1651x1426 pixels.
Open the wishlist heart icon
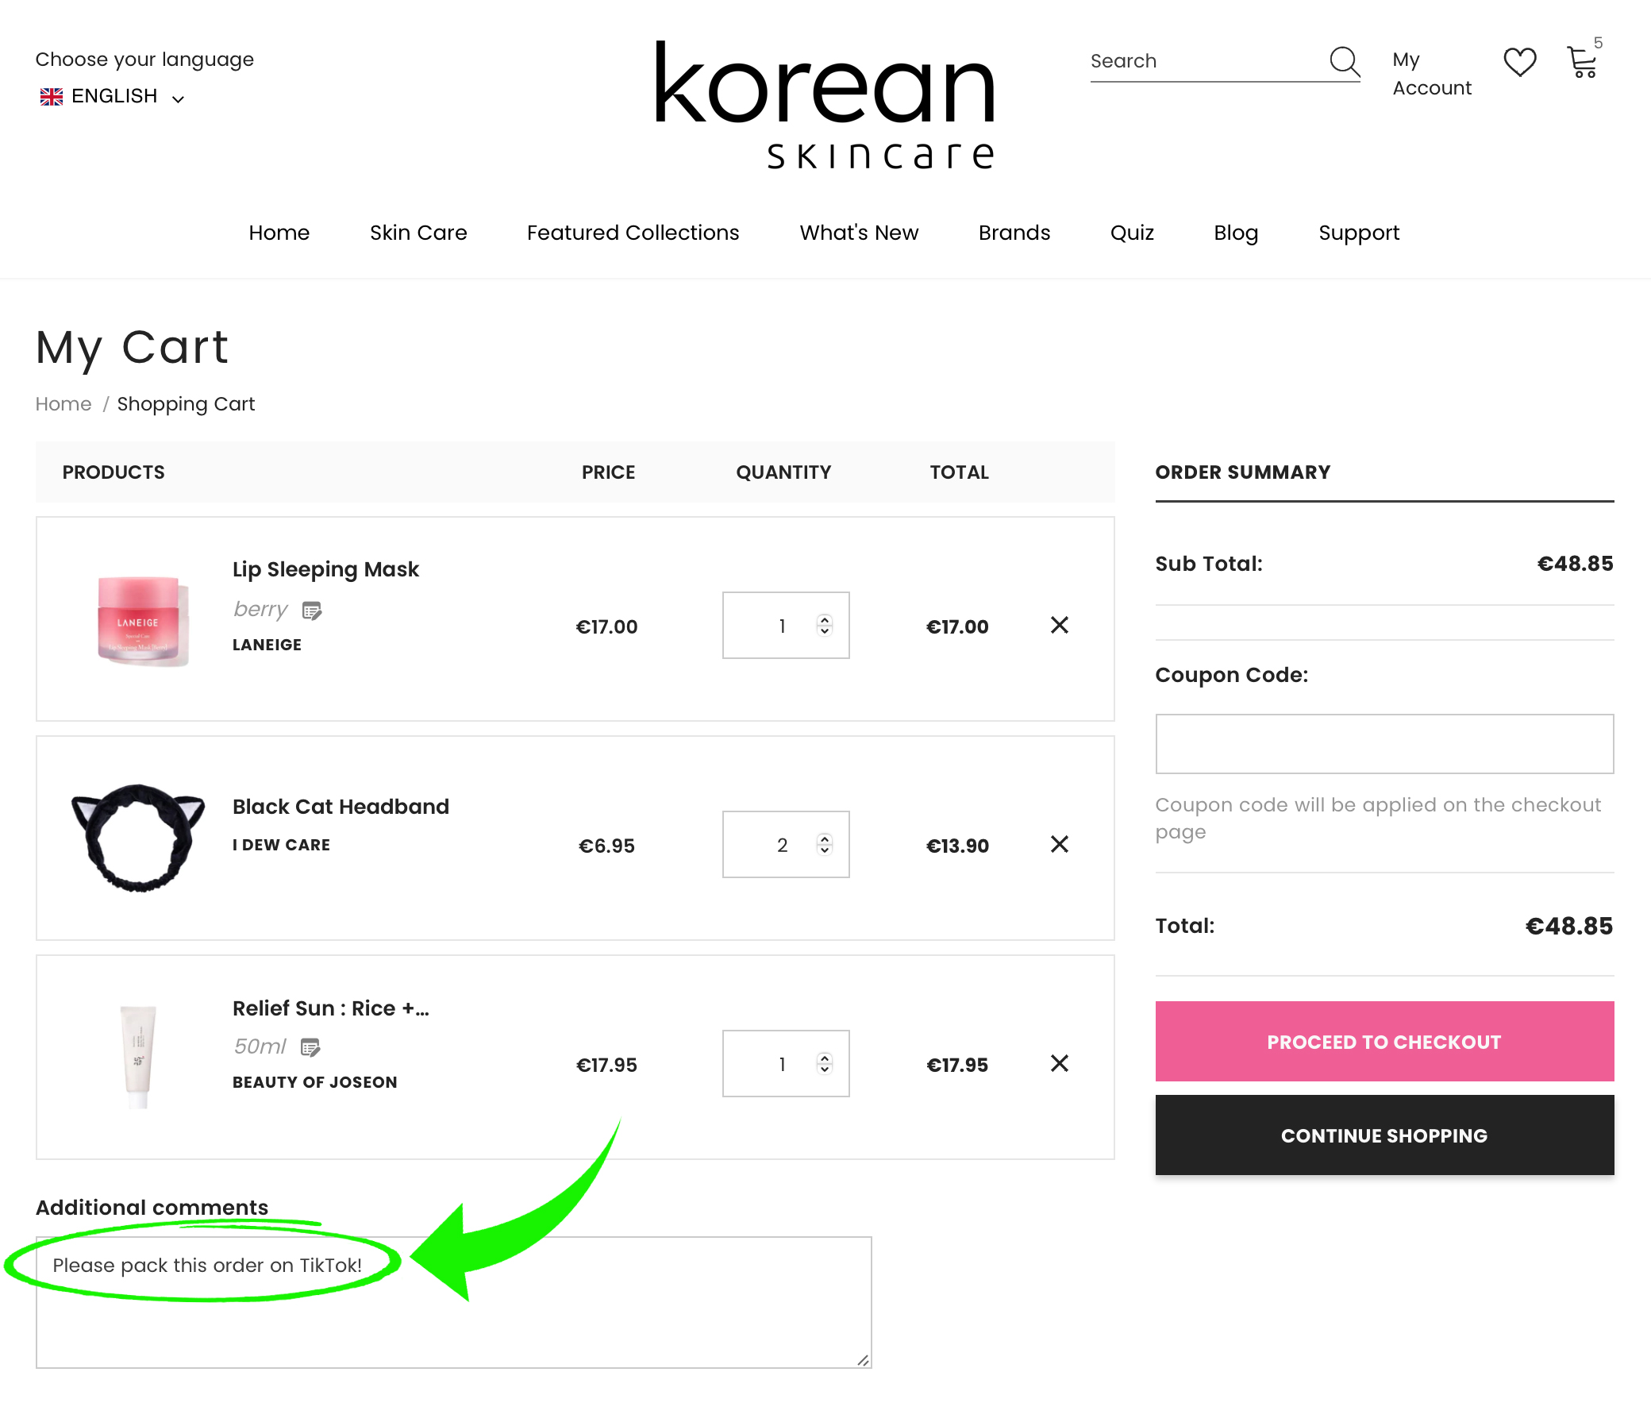[x=1519, y=62]
